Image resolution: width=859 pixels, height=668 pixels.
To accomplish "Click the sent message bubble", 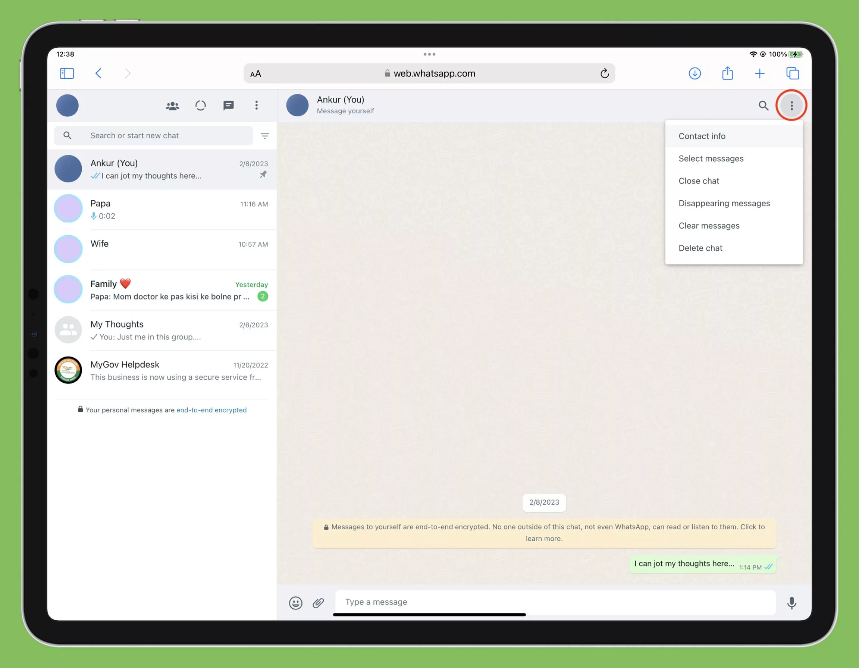I will [703, 565].
